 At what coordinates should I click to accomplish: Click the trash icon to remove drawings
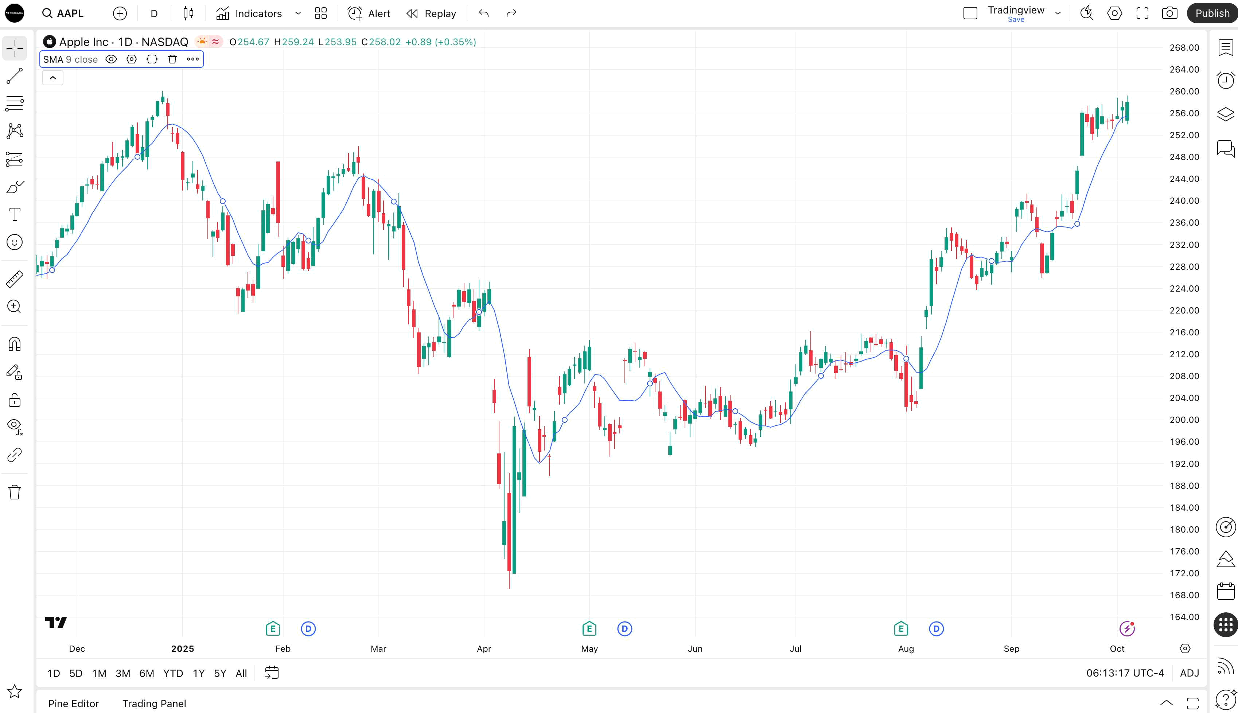(x=15, y=492)
